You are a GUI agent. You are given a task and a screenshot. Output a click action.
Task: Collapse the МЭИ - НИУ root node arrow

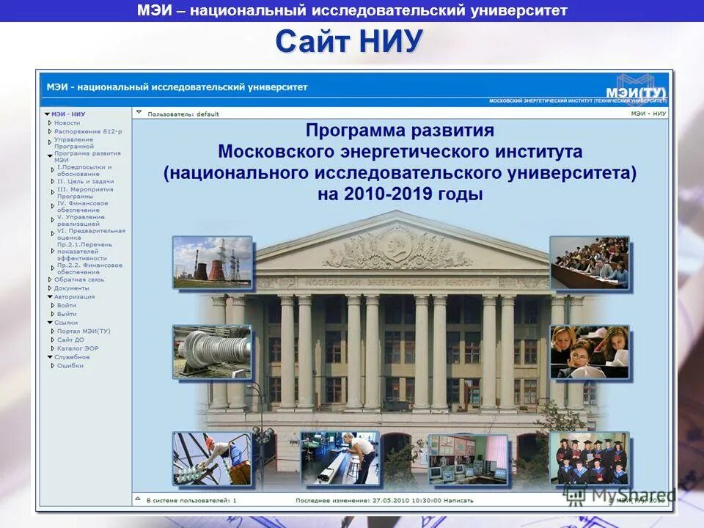pos(47,114)
